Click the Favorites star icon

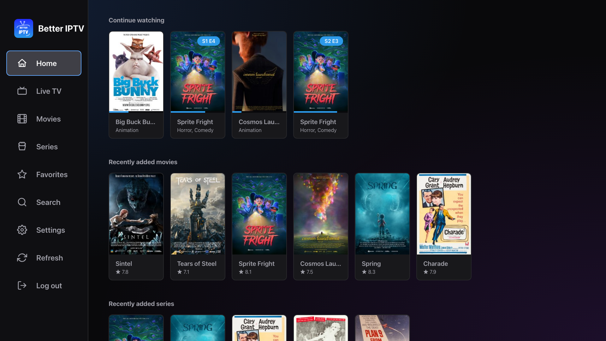point(22,174)
